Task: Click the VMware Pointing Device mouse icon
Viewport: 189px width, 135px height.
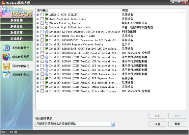Action: coord(47,23)
